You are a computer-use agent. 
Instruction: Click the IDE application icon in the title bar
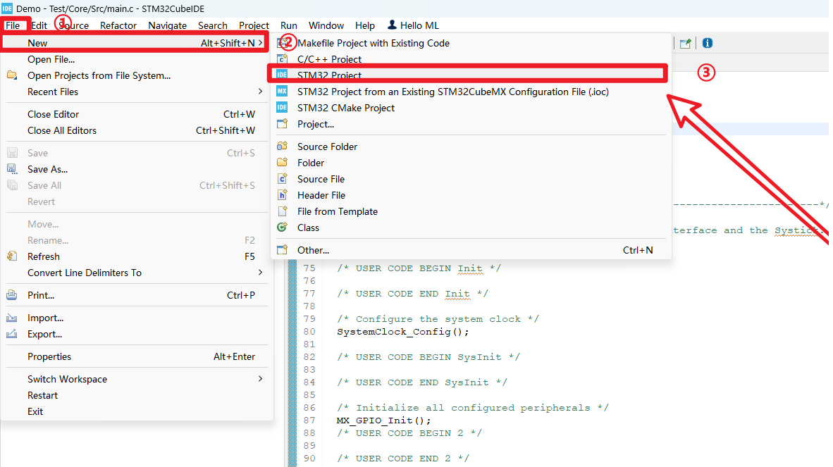[7, 8]
